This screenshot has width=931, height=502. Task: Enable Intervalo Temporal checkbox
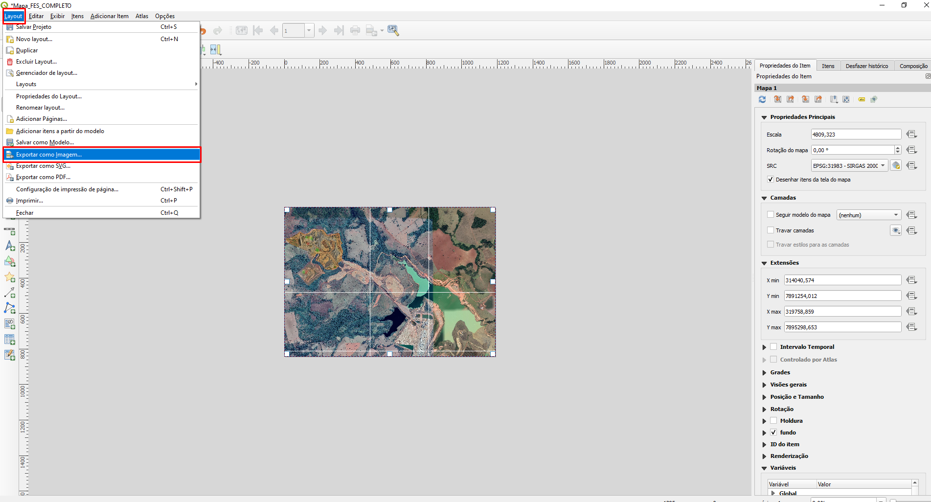pos(773,346)
